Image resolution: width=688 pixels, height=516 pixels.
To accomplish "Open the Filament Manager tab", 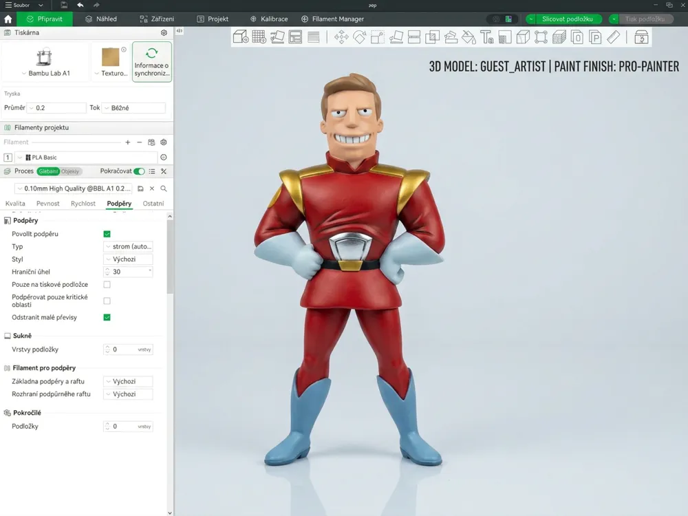I will [x=332, y=19].
